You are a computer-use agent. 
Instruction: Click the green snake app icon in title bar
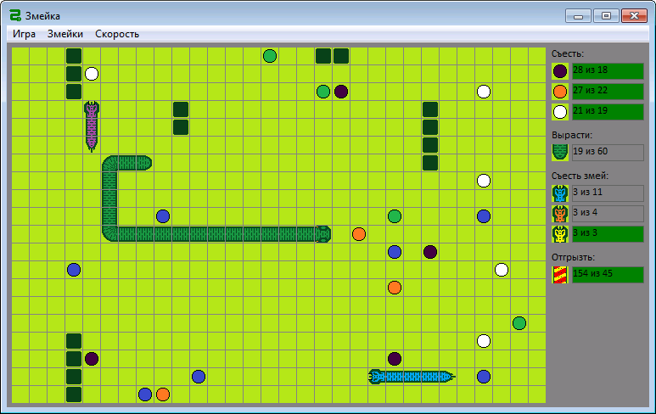pos(15,15)
